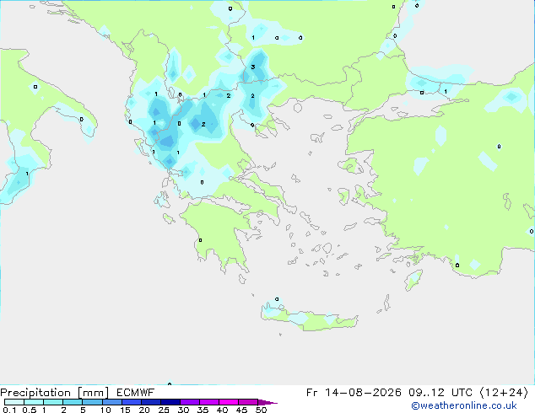535x413 pixels.
Task: Click the date '14-08-2026' text
Action: click(x=363, y=393)
